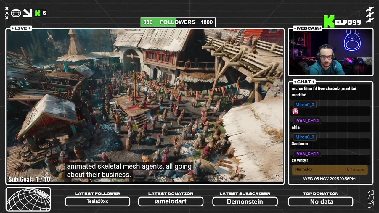Click the KELPO99 channel logo

pyautogui.click(x=342, y=22)
